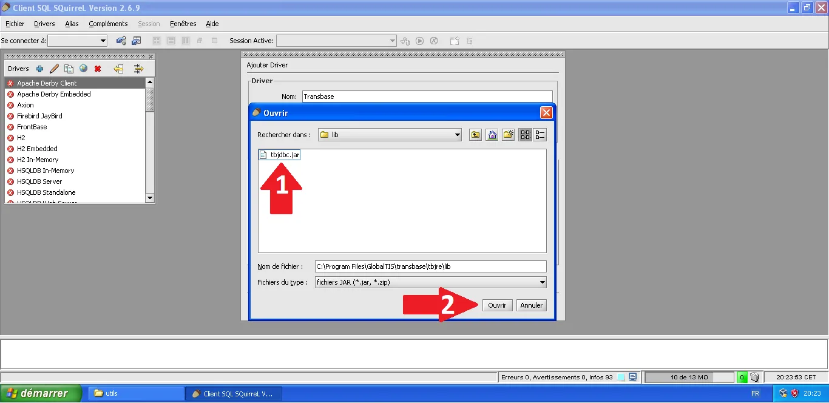The height and width of the screenshot is (403, 829).
Task: Open the 'Fichiers du type' dropdown
Action: coord(542,282)
